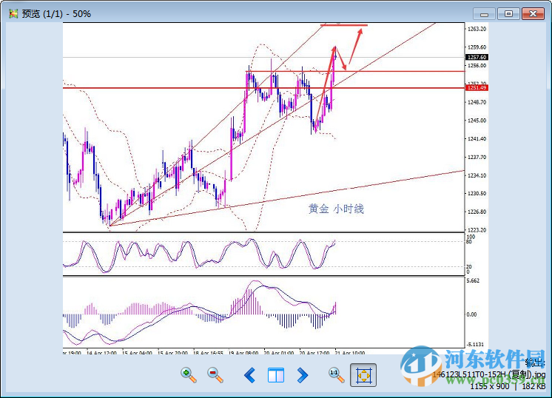Click the 1263.20 price axis value
Viewport: 552px width, 398px height.
click(x=477, y=29)
